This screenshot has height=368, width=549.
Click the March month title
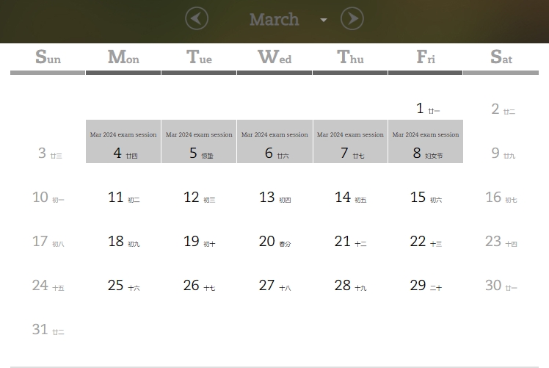[x=274, y=19]
